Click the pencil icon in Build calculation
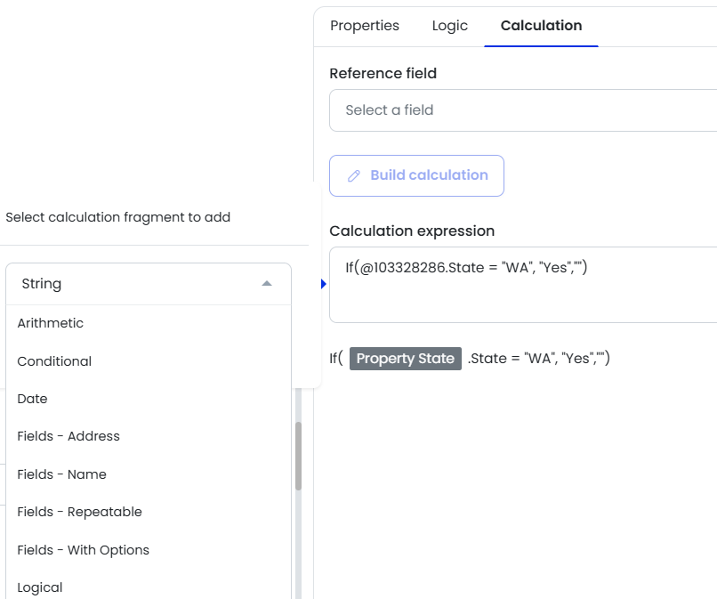Viewport: 717px width, 599px height. [x=354, y=176]
